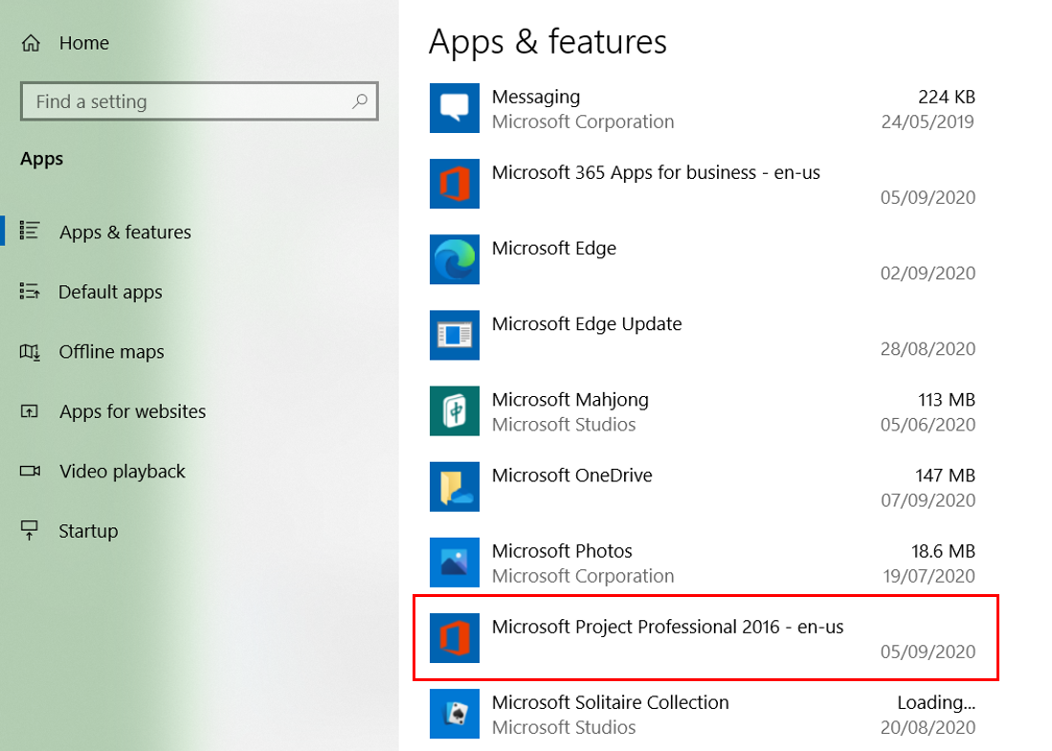Open Apps for websites page
Viewport: 1052px width, 751px height.
133,411
